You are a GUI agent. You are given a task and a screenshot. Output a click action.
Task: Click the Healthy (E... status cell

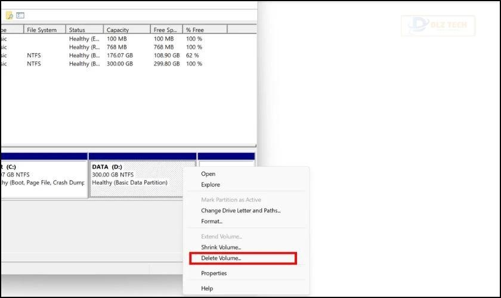[84, 39]
